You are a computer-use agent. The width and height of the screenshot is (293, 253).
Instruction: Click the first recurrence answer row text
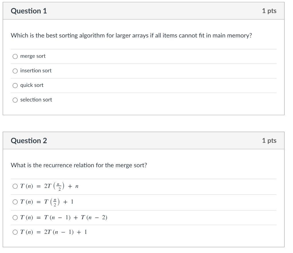pos(49,186)
